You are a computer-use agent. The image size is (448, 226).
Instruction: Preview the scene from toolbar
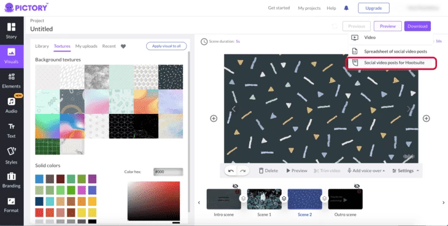pyautogui.click(x=296, y=171)
